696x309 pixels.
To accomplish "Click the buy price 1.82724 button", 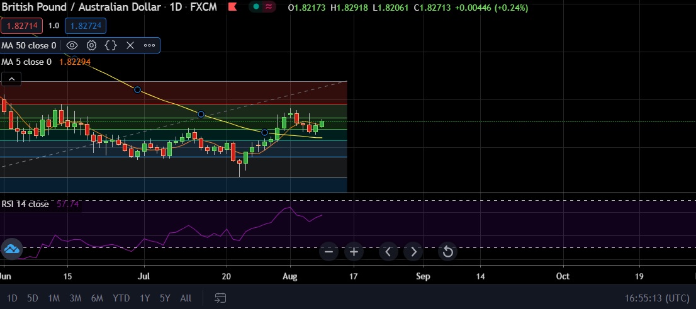I will coord(86,26).
